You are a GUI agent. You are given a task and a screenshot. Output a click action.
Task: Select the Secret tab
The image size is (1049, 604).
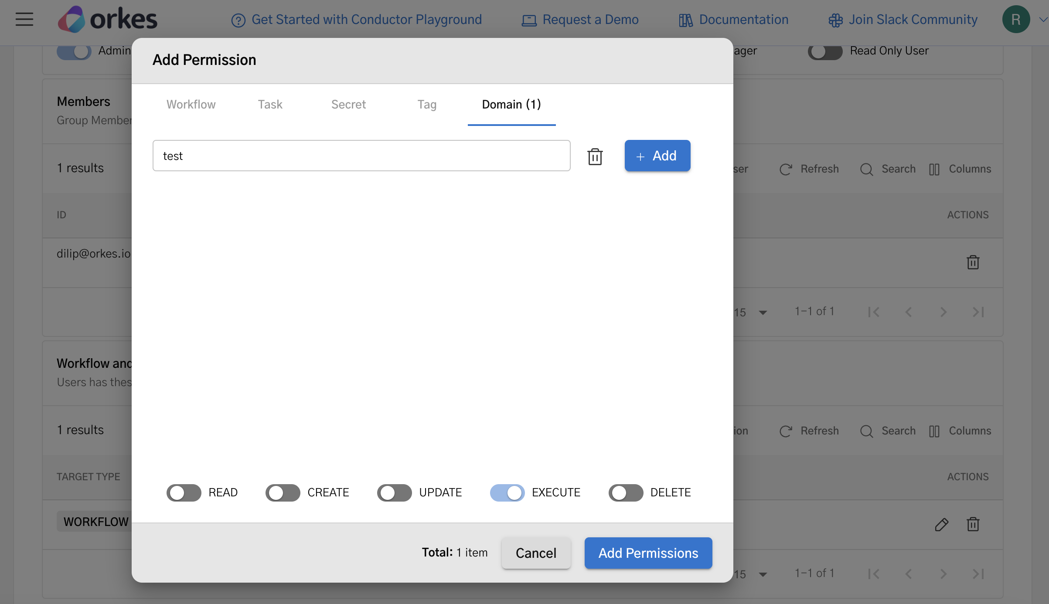[348, 105]
